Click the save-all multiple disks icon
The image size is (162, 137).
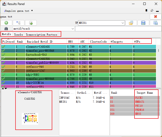click(155, 23)
